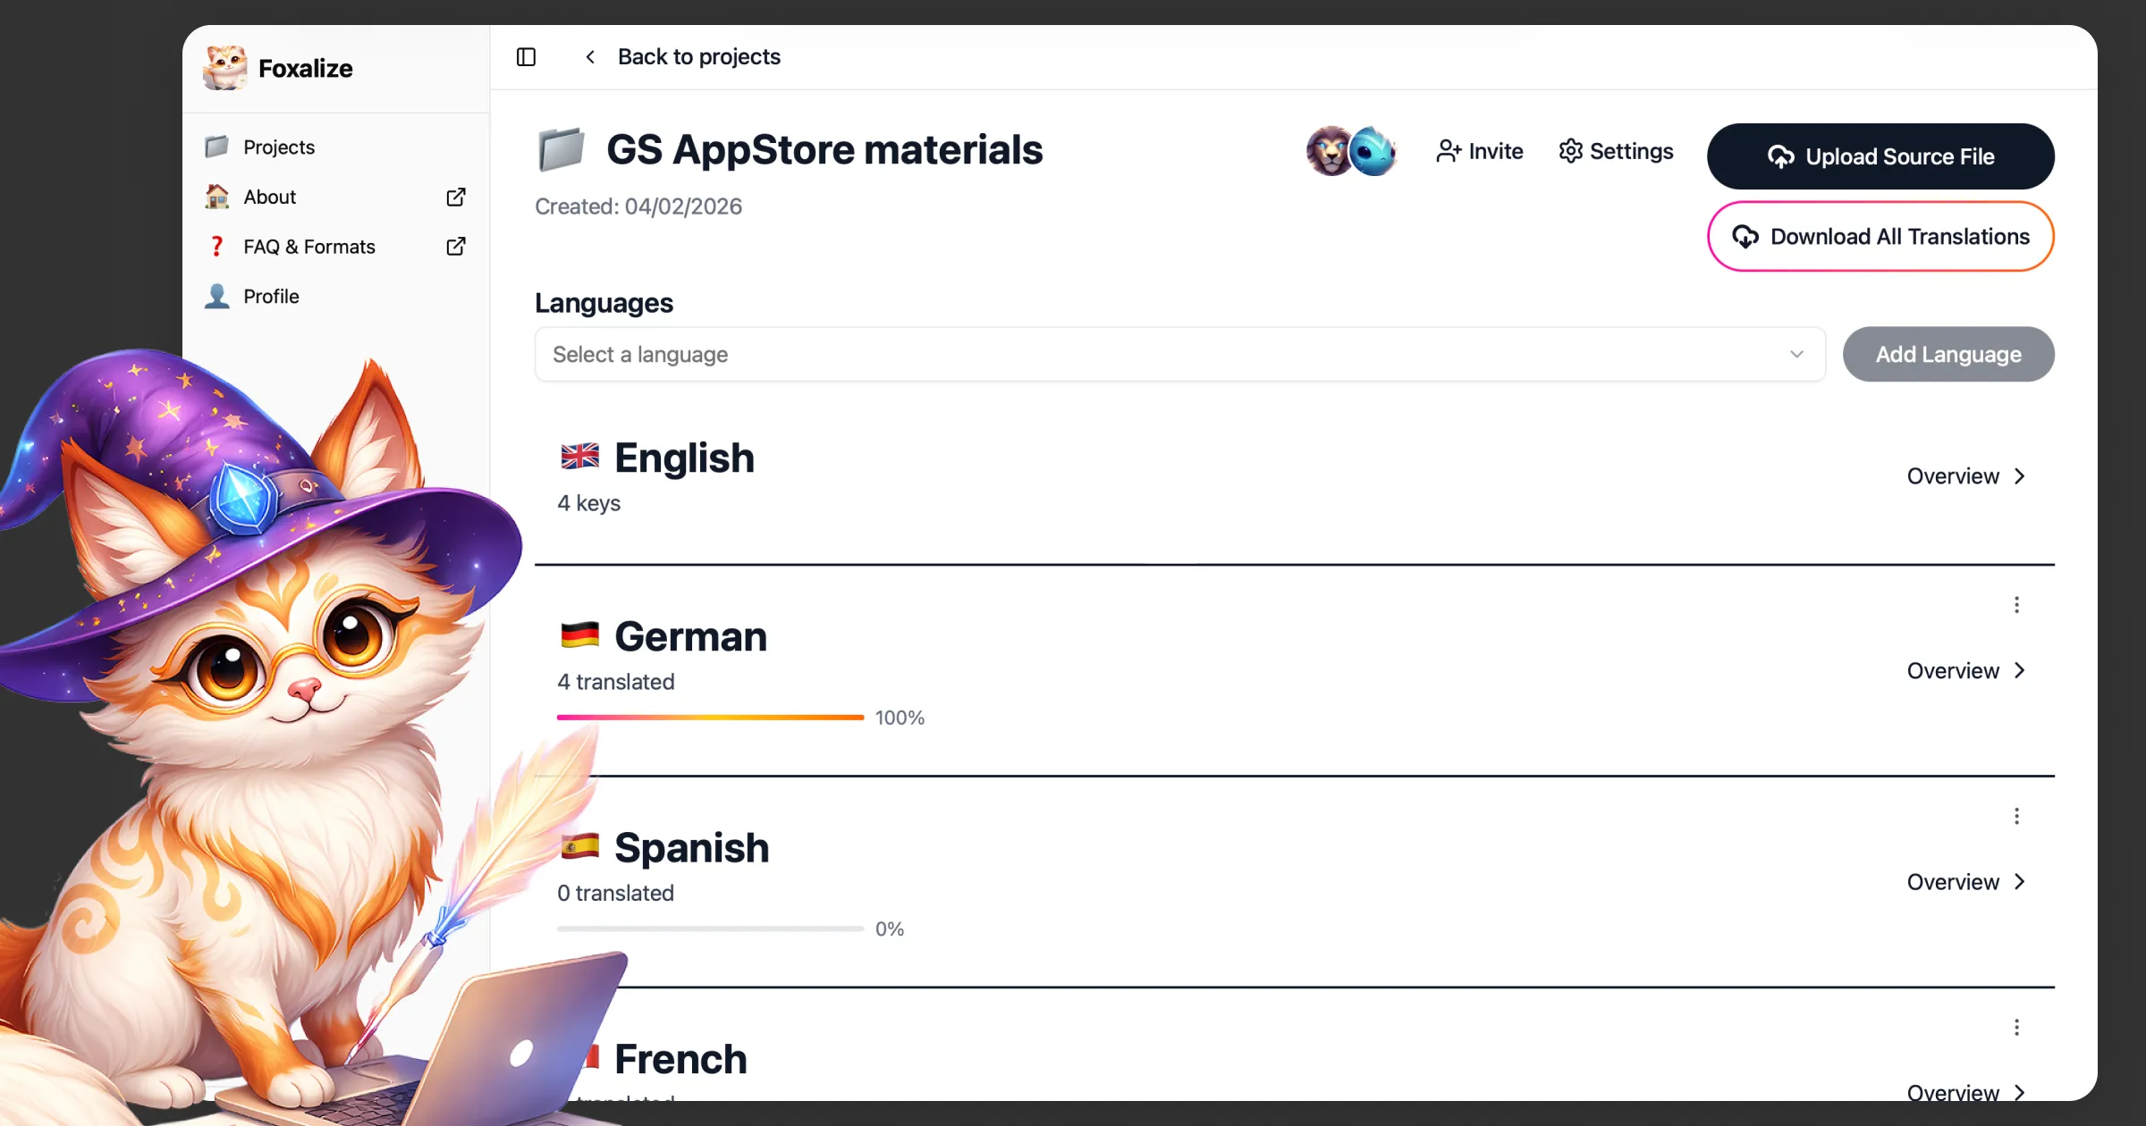Open Spanish language three-dot menu
This screenshot has width=2146, height=1126.
coord(2016,816)
